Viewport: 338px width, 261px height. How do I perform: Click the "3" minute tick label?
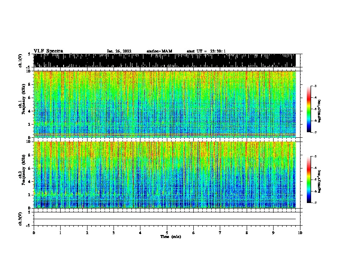pyautogui.click(x=114, y=233)
